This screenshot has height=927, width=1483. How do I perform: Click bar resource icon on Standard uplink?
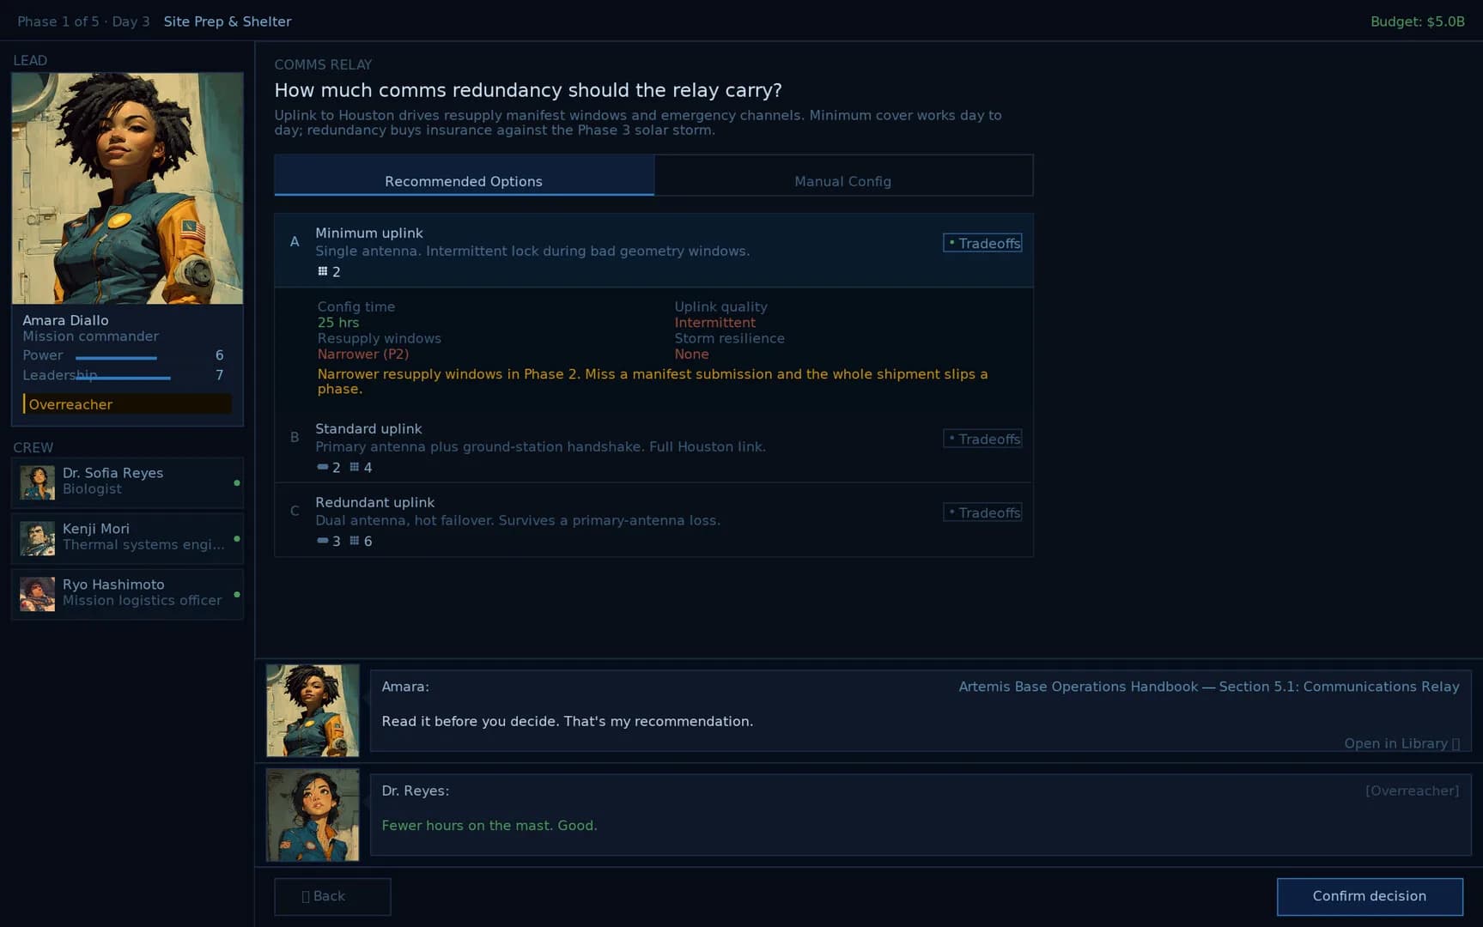[x=323, y=467]
